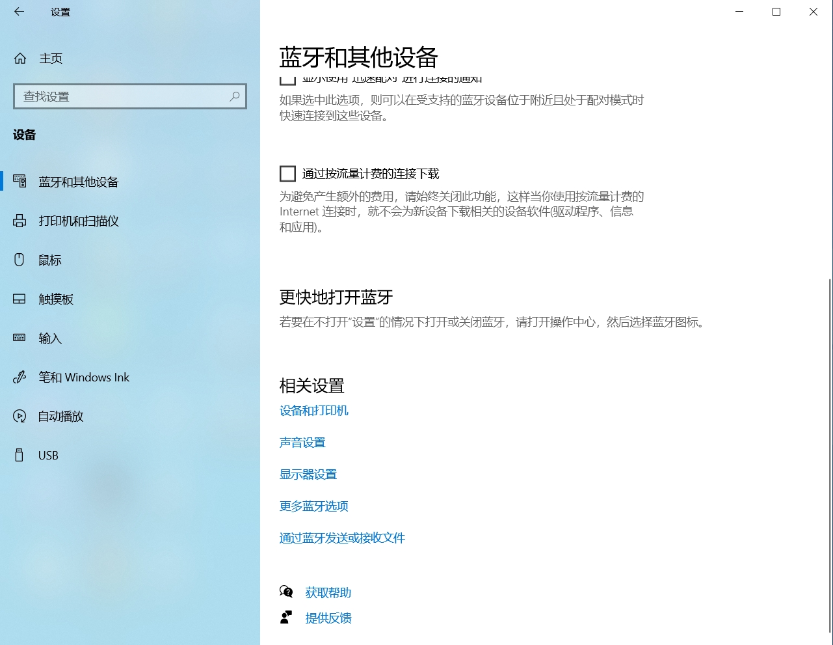Click the 更多蓝牙选项 link

[x=314, y=506]
